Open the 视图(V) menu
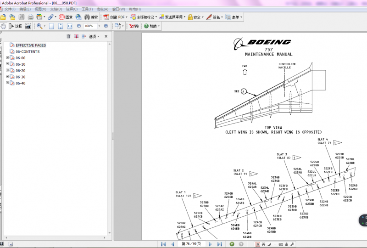367x248 pixels. click(40, 9)
